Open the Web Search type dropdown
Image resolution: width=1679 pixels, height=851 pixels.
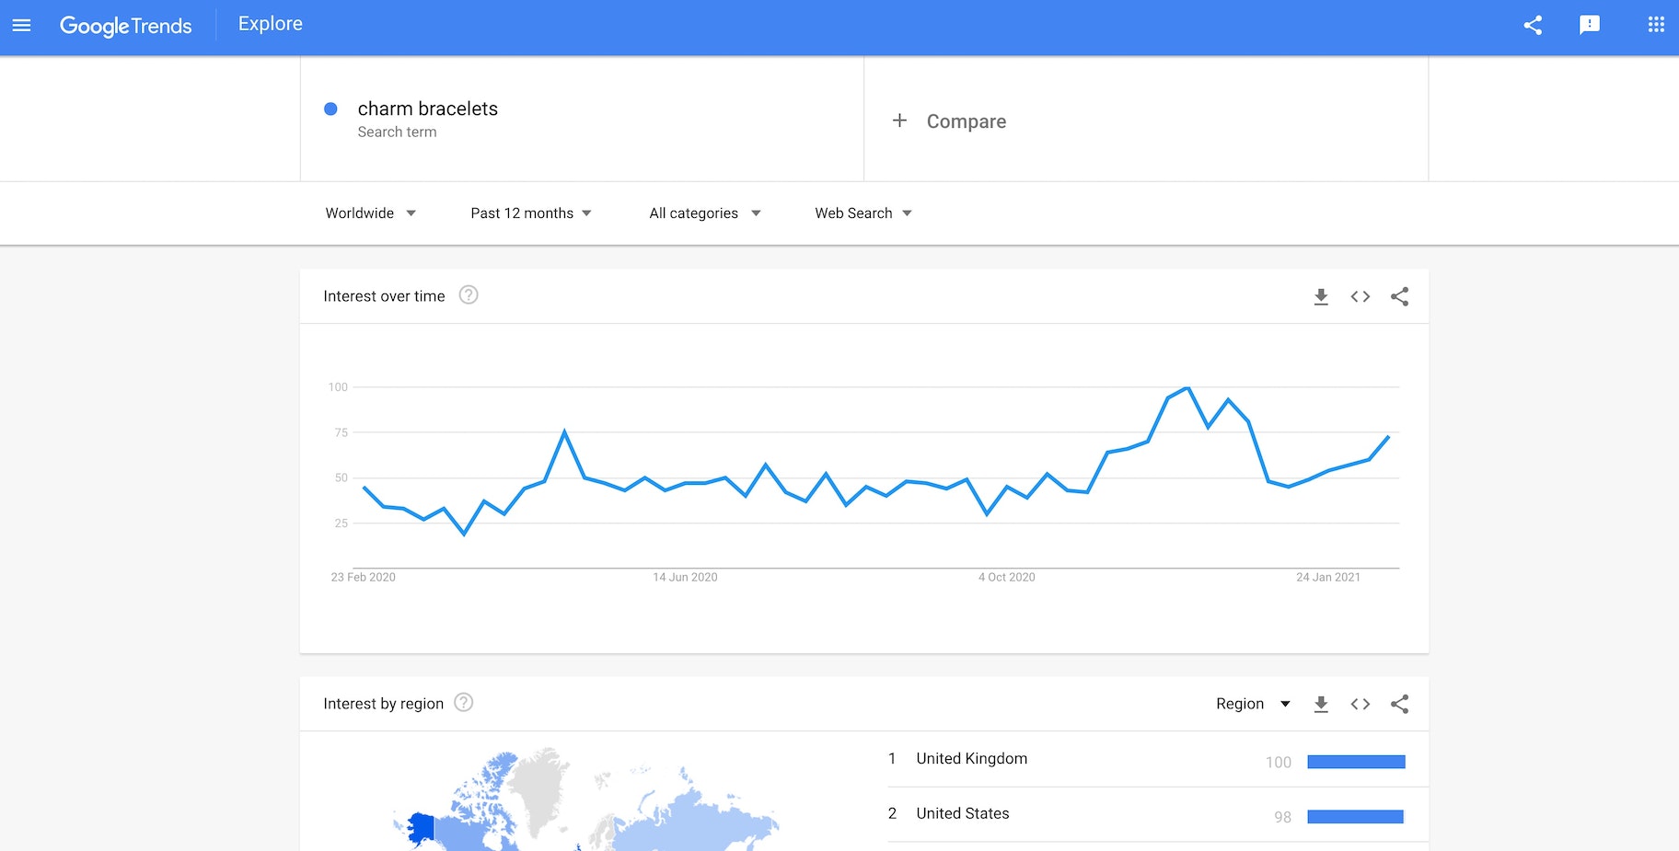pos(863,213)
